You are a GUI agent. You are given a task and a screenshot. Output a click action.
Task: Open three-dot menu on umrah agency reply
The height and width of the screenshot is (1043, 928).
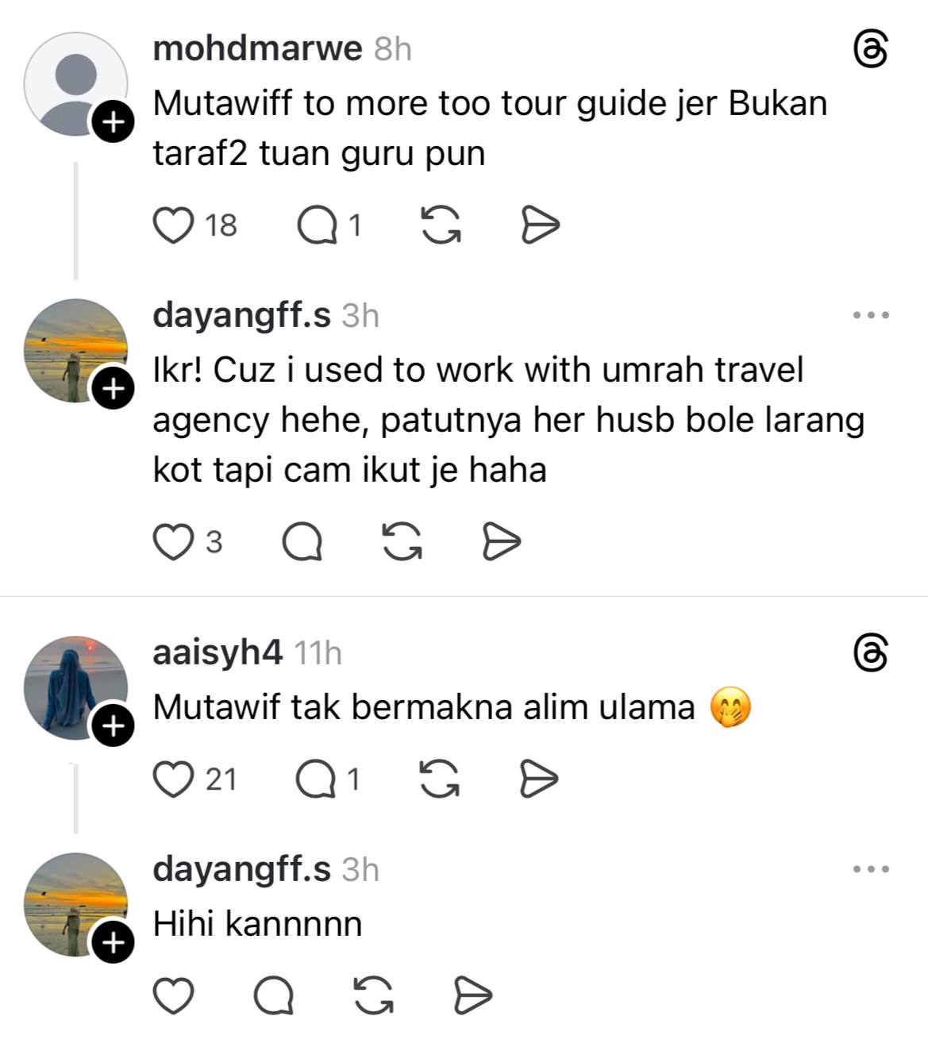[871, 315]
